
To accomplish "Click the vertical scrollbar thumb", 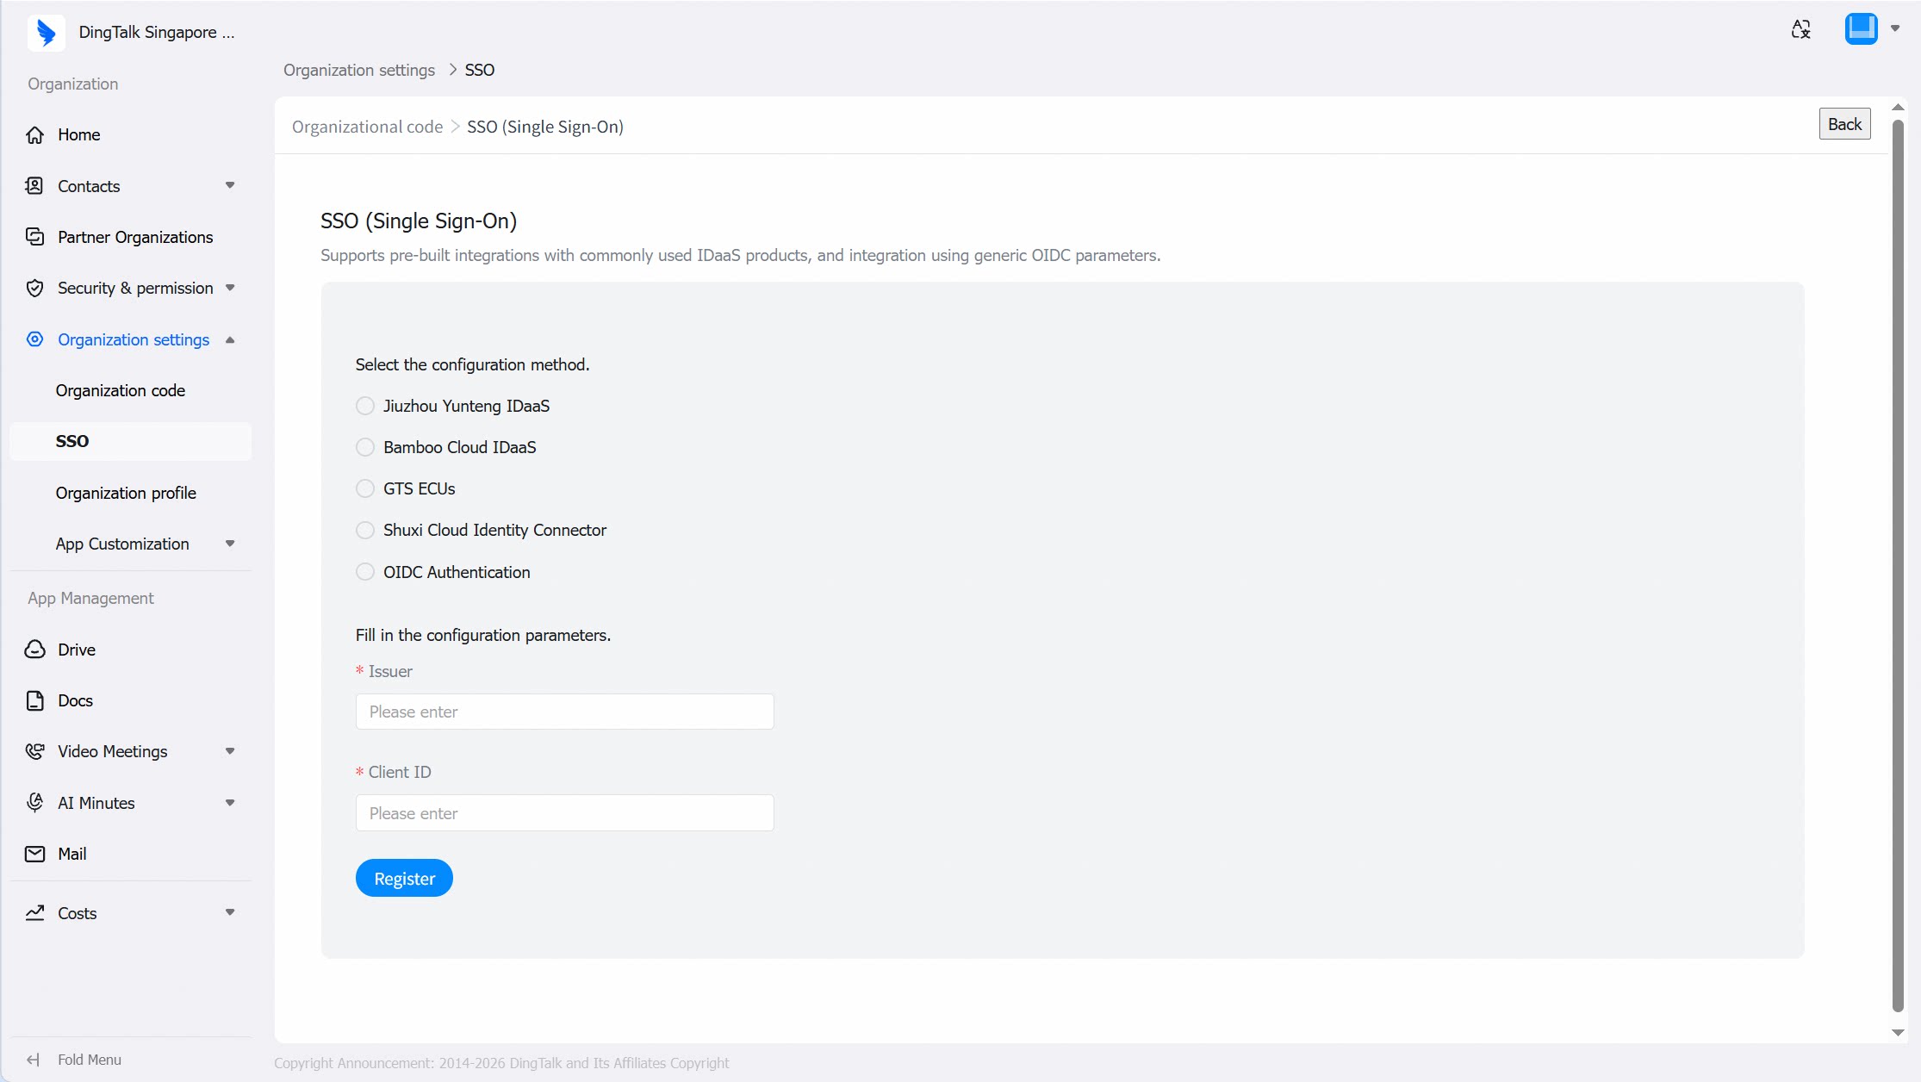I will [1897, 565].
